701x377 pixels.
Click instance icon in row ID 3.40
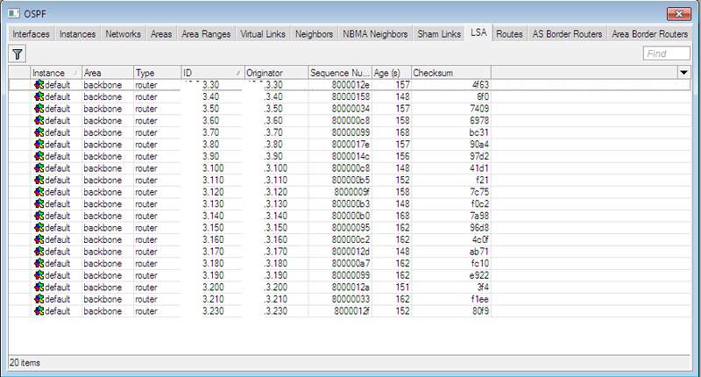[39, 96]
